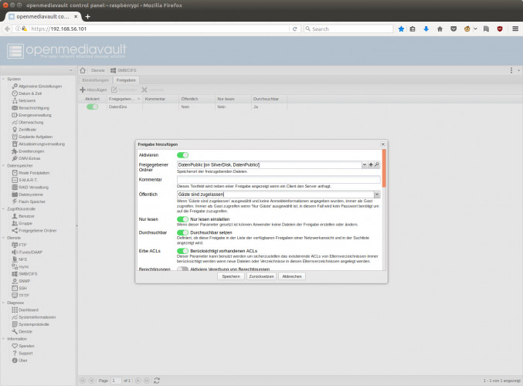This screenshot has width=523, height=386.
Task: Open OMV-Extras icon
Action: point(15,158)
